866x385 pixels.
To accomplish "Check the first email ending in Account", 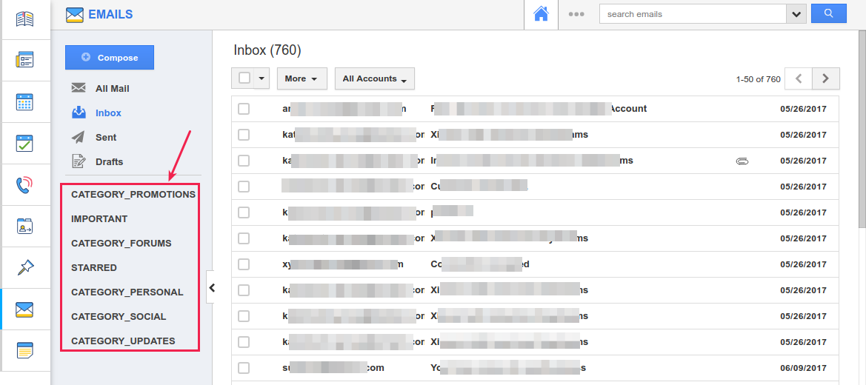I will coord(244,109).
